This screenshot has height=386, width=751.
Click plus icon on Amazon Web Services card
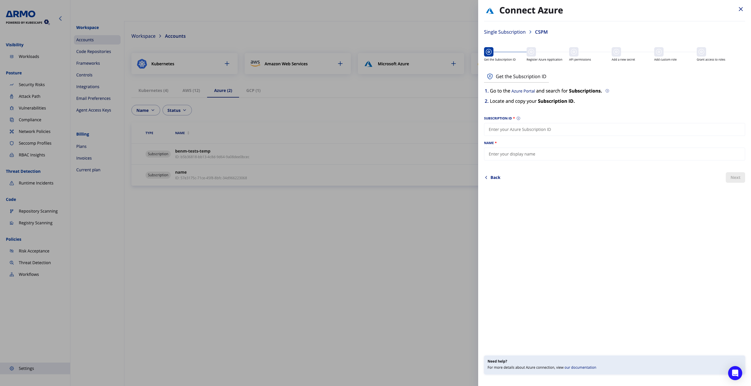point(340,64)
